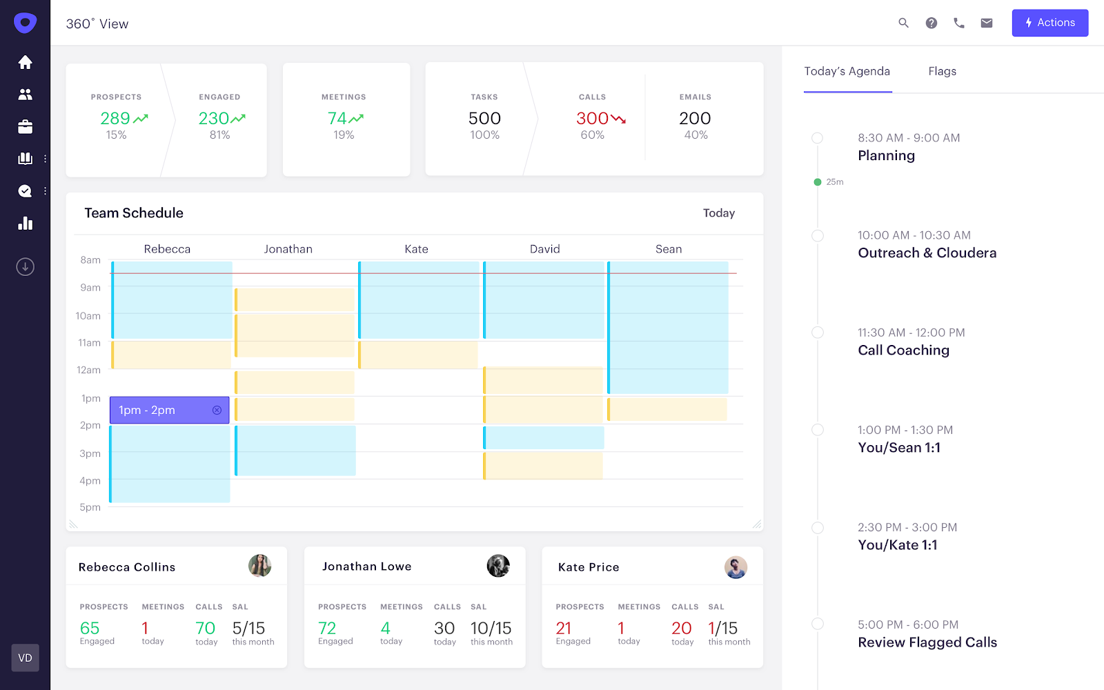
Task: Remove the 1pm - 2pm time block
Action: tap(217, 410)
